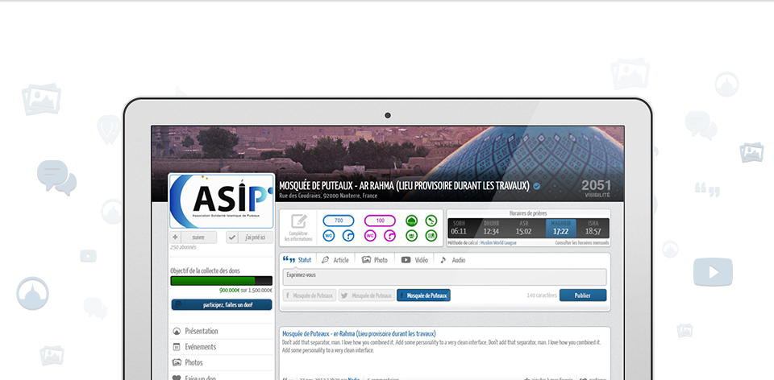Click the ASIP logo profile picture

[x=221, y=200]
